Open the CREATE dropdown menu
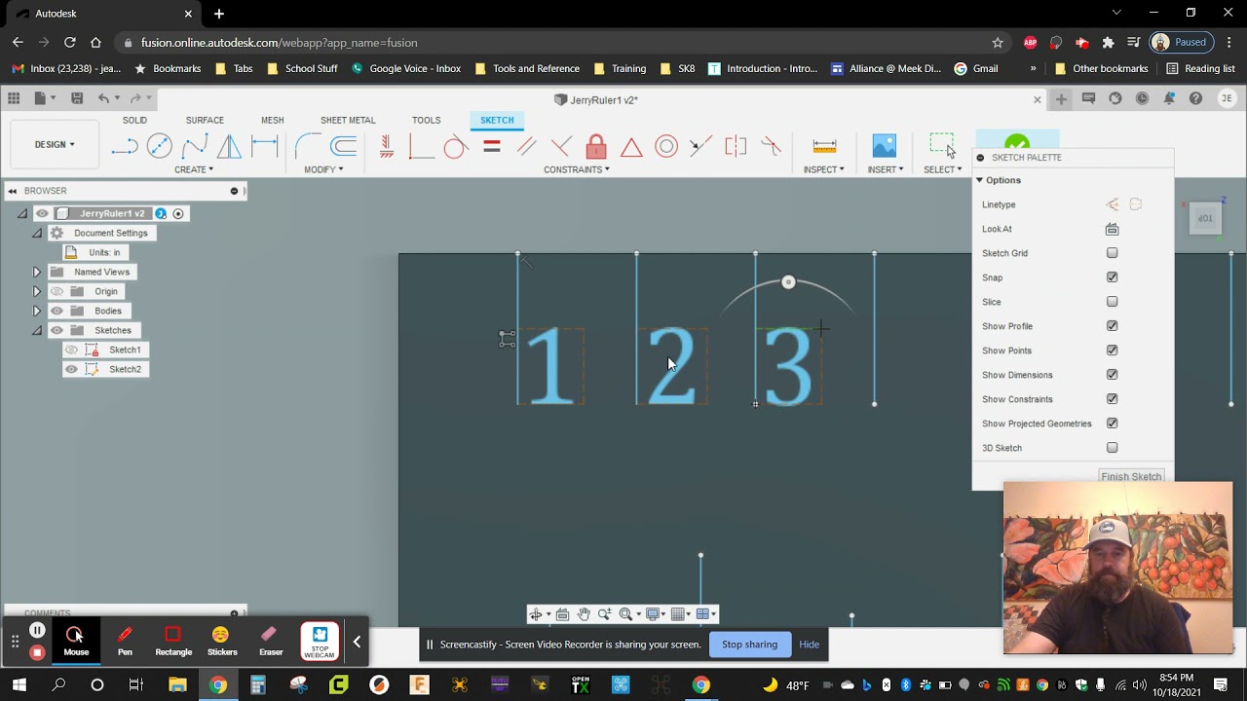 pyautogui.click(x=194, y=169)
